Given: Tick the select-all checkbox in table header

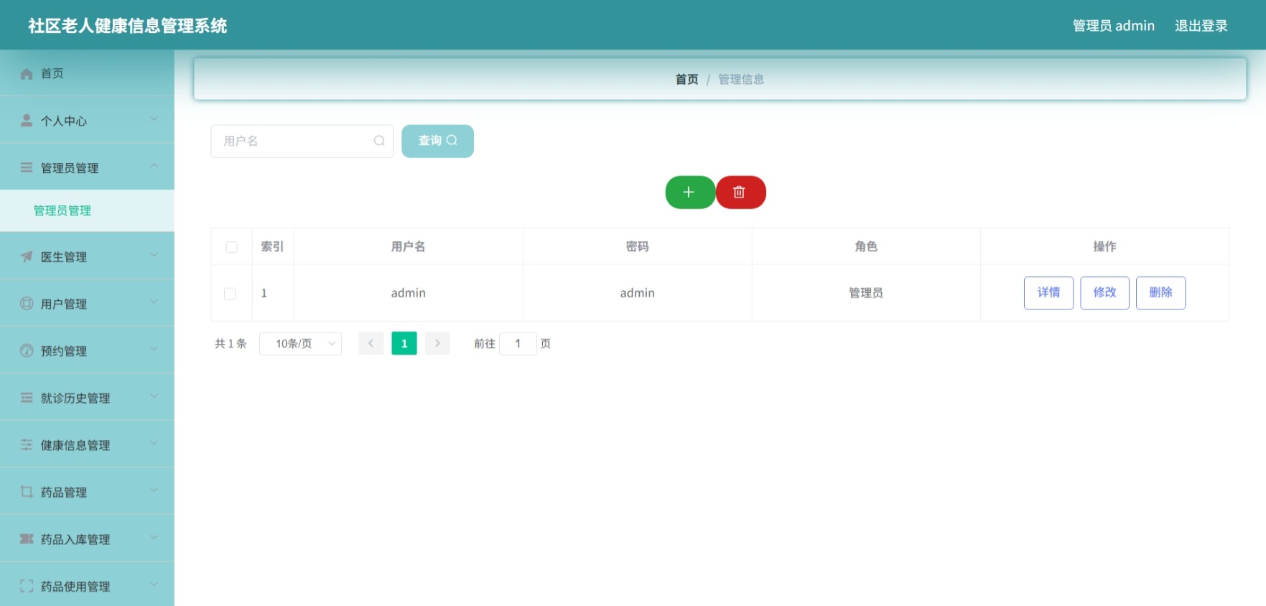Looking at the screenshot, I should click(x=231, y=247).
